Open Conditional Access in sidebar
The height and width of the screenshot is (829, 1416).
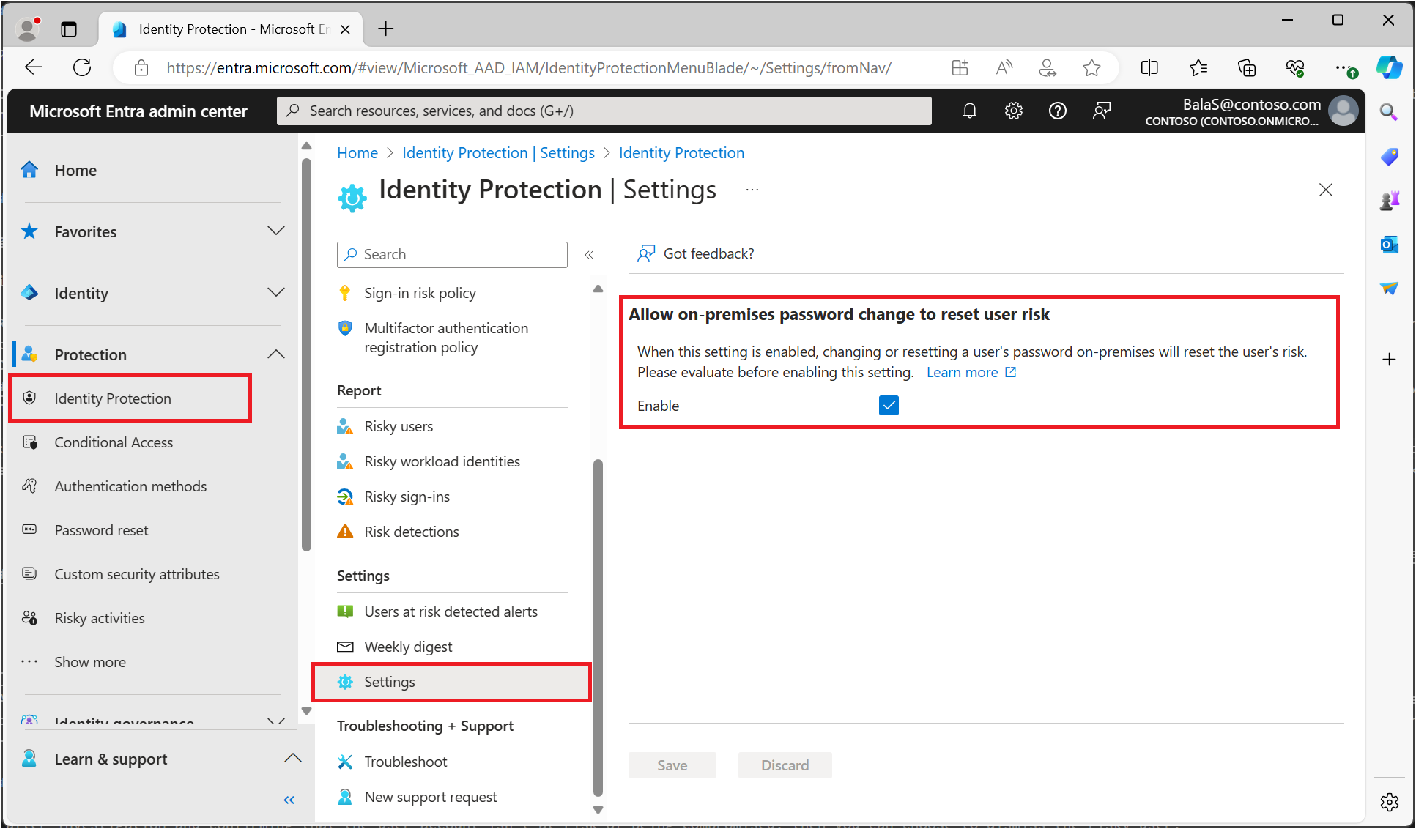114,442
